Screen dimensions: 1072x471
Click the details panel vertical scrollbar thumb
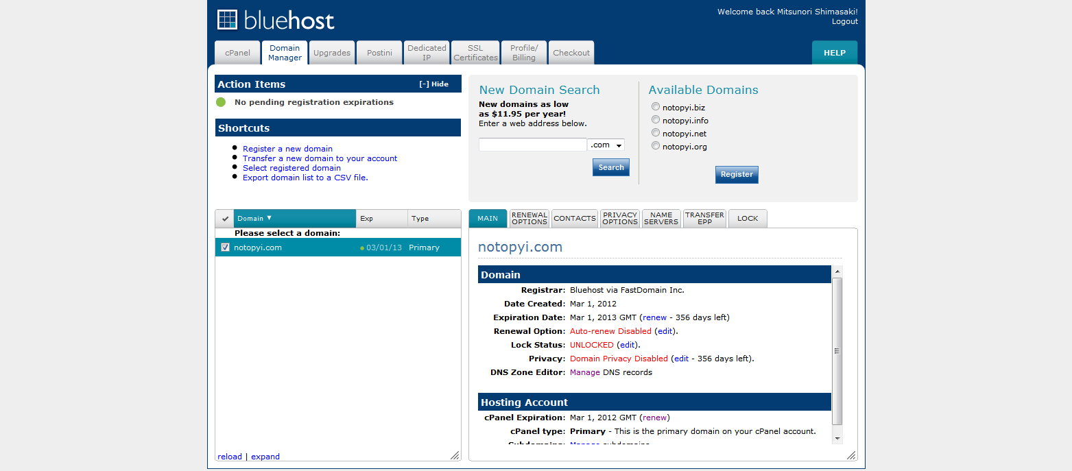pyautogui.click(x=837, y=350)
